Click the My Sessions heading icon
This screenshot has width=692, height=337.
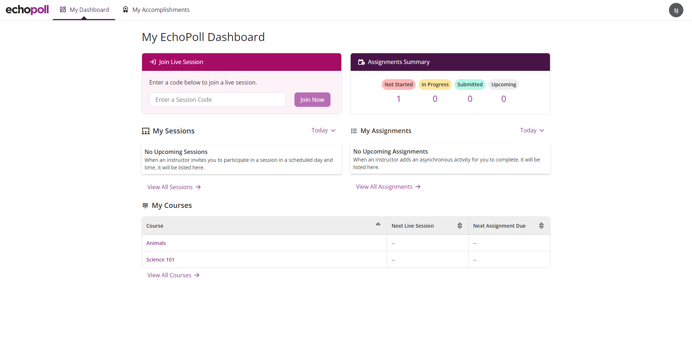point(146,131)
